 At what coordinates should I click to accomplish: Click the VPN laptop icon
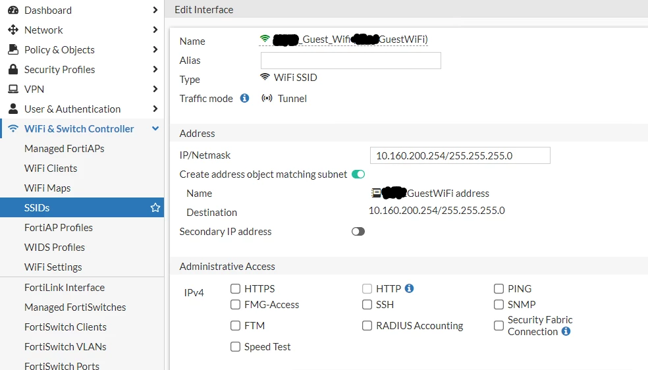(x=13, y=89)
